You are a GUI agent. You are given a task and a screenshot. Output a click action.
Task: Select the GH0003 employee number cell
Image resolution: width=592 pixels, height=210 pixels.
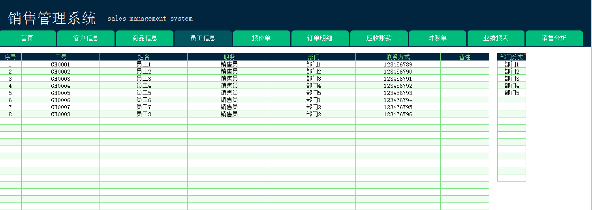[61, 78]
